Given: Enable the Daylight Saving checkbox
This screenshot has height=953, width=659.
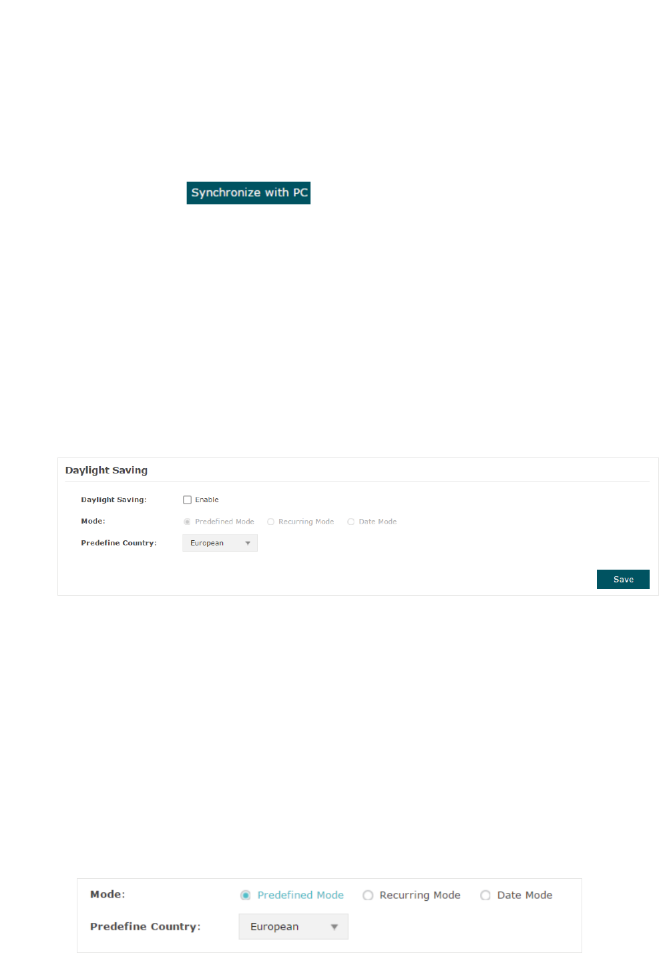Looking at the screenshot, I should tap(187, 500).
